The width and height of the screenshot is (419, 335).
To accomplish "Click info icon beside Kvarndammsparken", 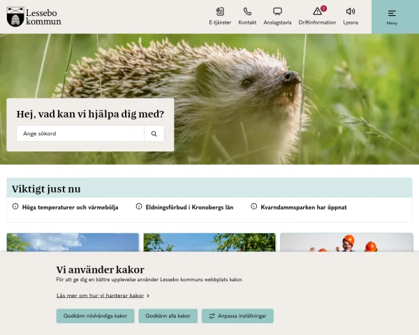I will tap(254, 207).
